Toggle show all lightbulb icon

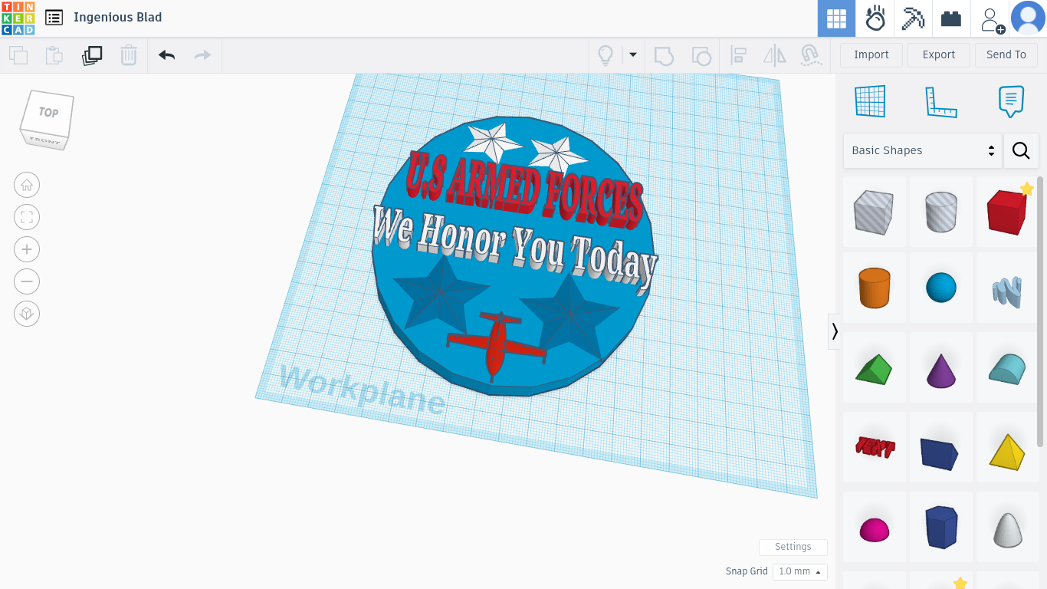pyautogui.click(x=606, y=55)
